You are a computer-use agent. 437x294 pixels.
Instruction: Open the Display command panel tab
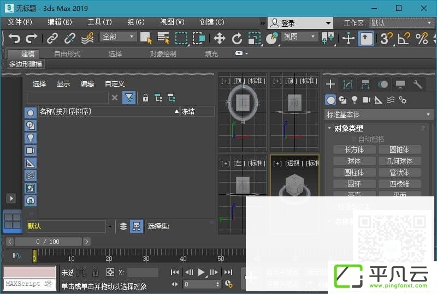(x=400, y=84)
